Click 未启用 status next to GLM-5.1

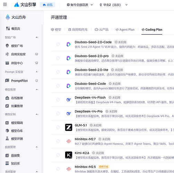(96, 125)
